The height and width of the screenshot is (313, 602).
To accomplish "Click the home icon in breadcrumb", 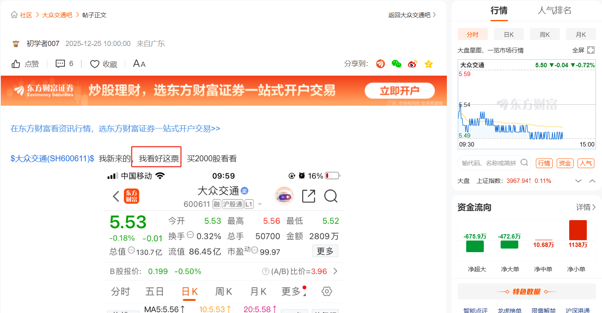I will 14,15.
